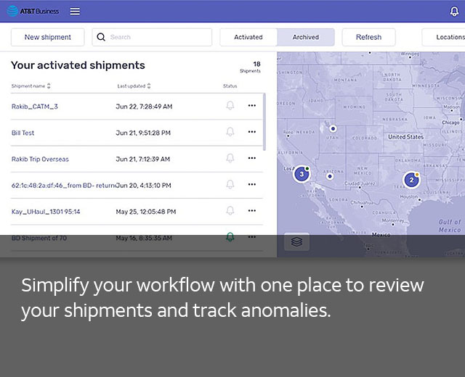Click the Refresh button

point(368,37)
